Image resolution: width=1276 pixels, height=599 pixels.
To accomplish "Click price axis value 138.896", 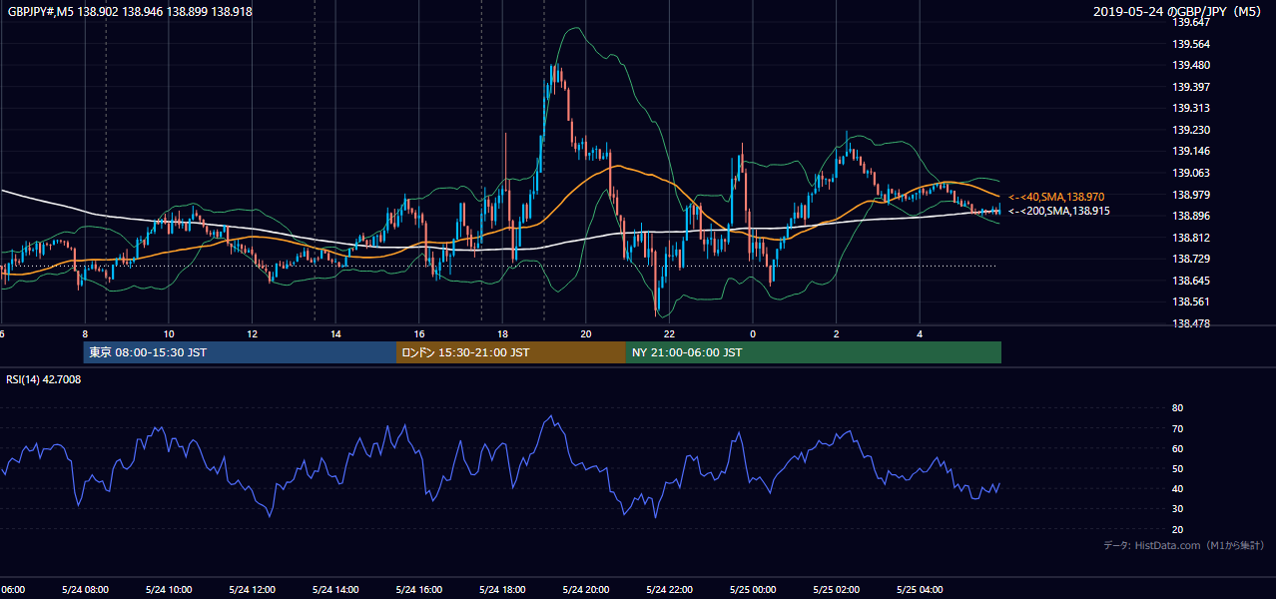I will [x=1190, y=216].
